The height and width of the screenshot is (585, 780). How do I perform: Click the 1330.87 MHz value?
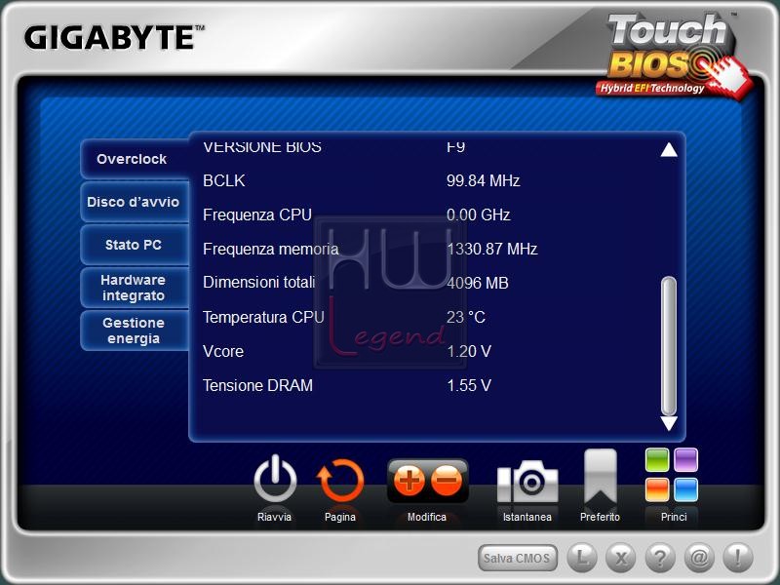coord(492,249)
